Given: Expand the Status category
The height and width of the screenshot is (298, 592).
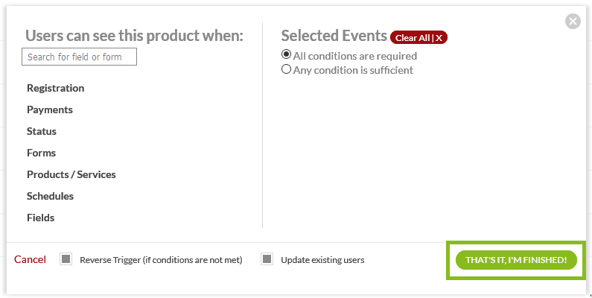Looking at the screenshot, I should coord(42,131).
